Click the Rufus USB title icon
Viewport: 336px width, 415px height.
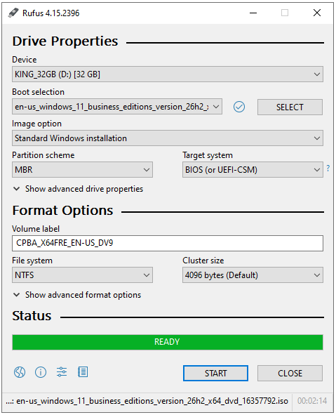pos(13,13)
